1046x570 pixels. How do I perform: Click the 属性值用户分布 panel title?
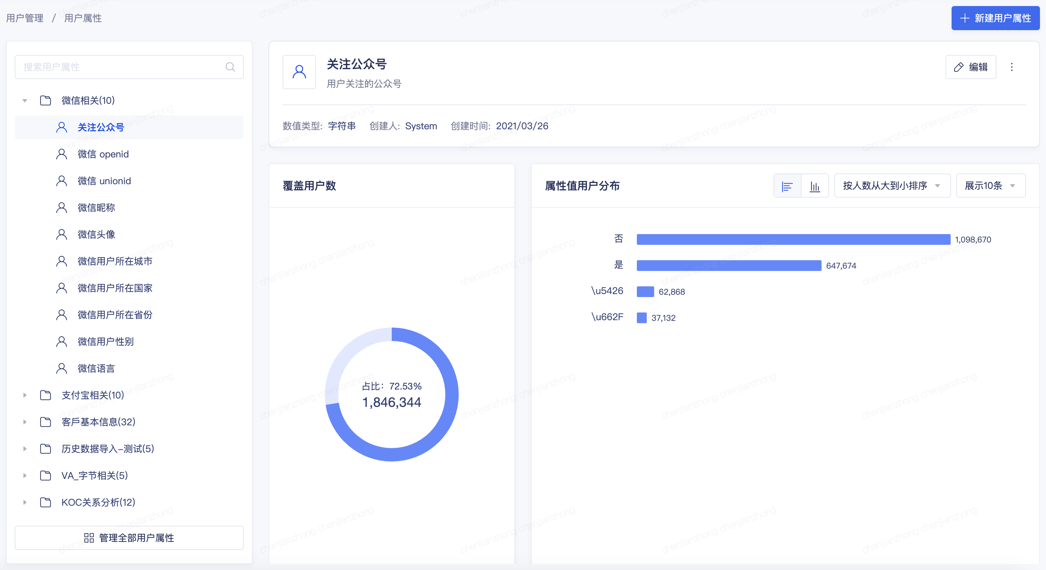582,186
